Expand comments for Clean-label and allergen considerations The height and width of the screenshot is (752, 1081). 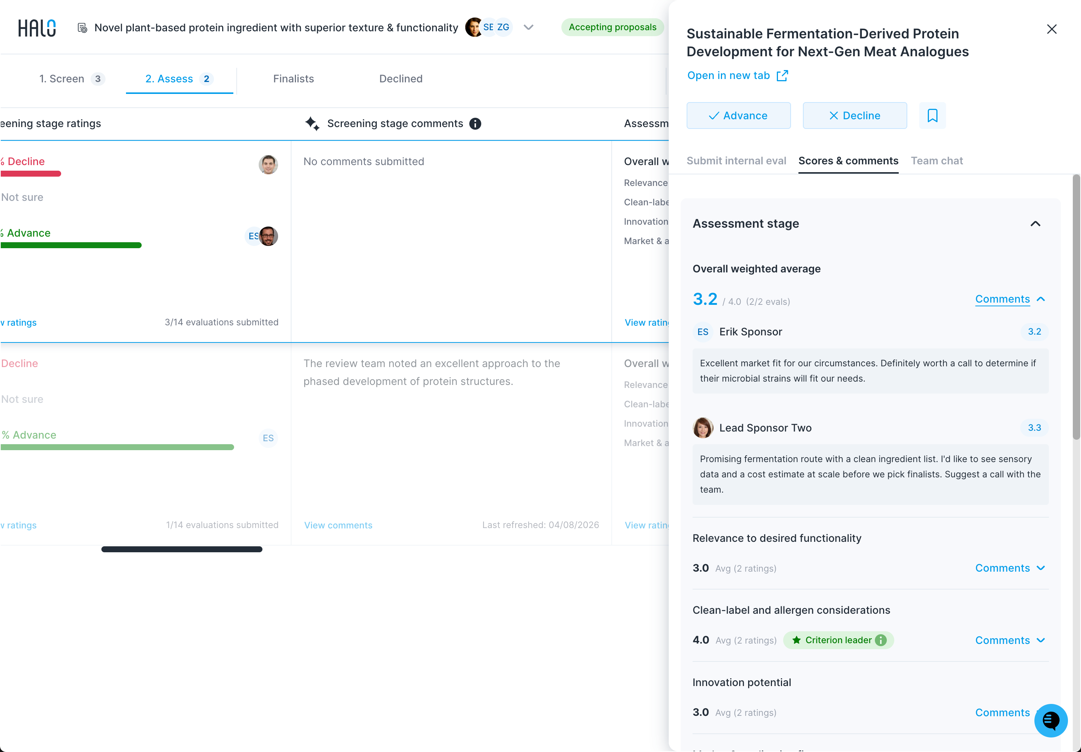point(1010,640)
